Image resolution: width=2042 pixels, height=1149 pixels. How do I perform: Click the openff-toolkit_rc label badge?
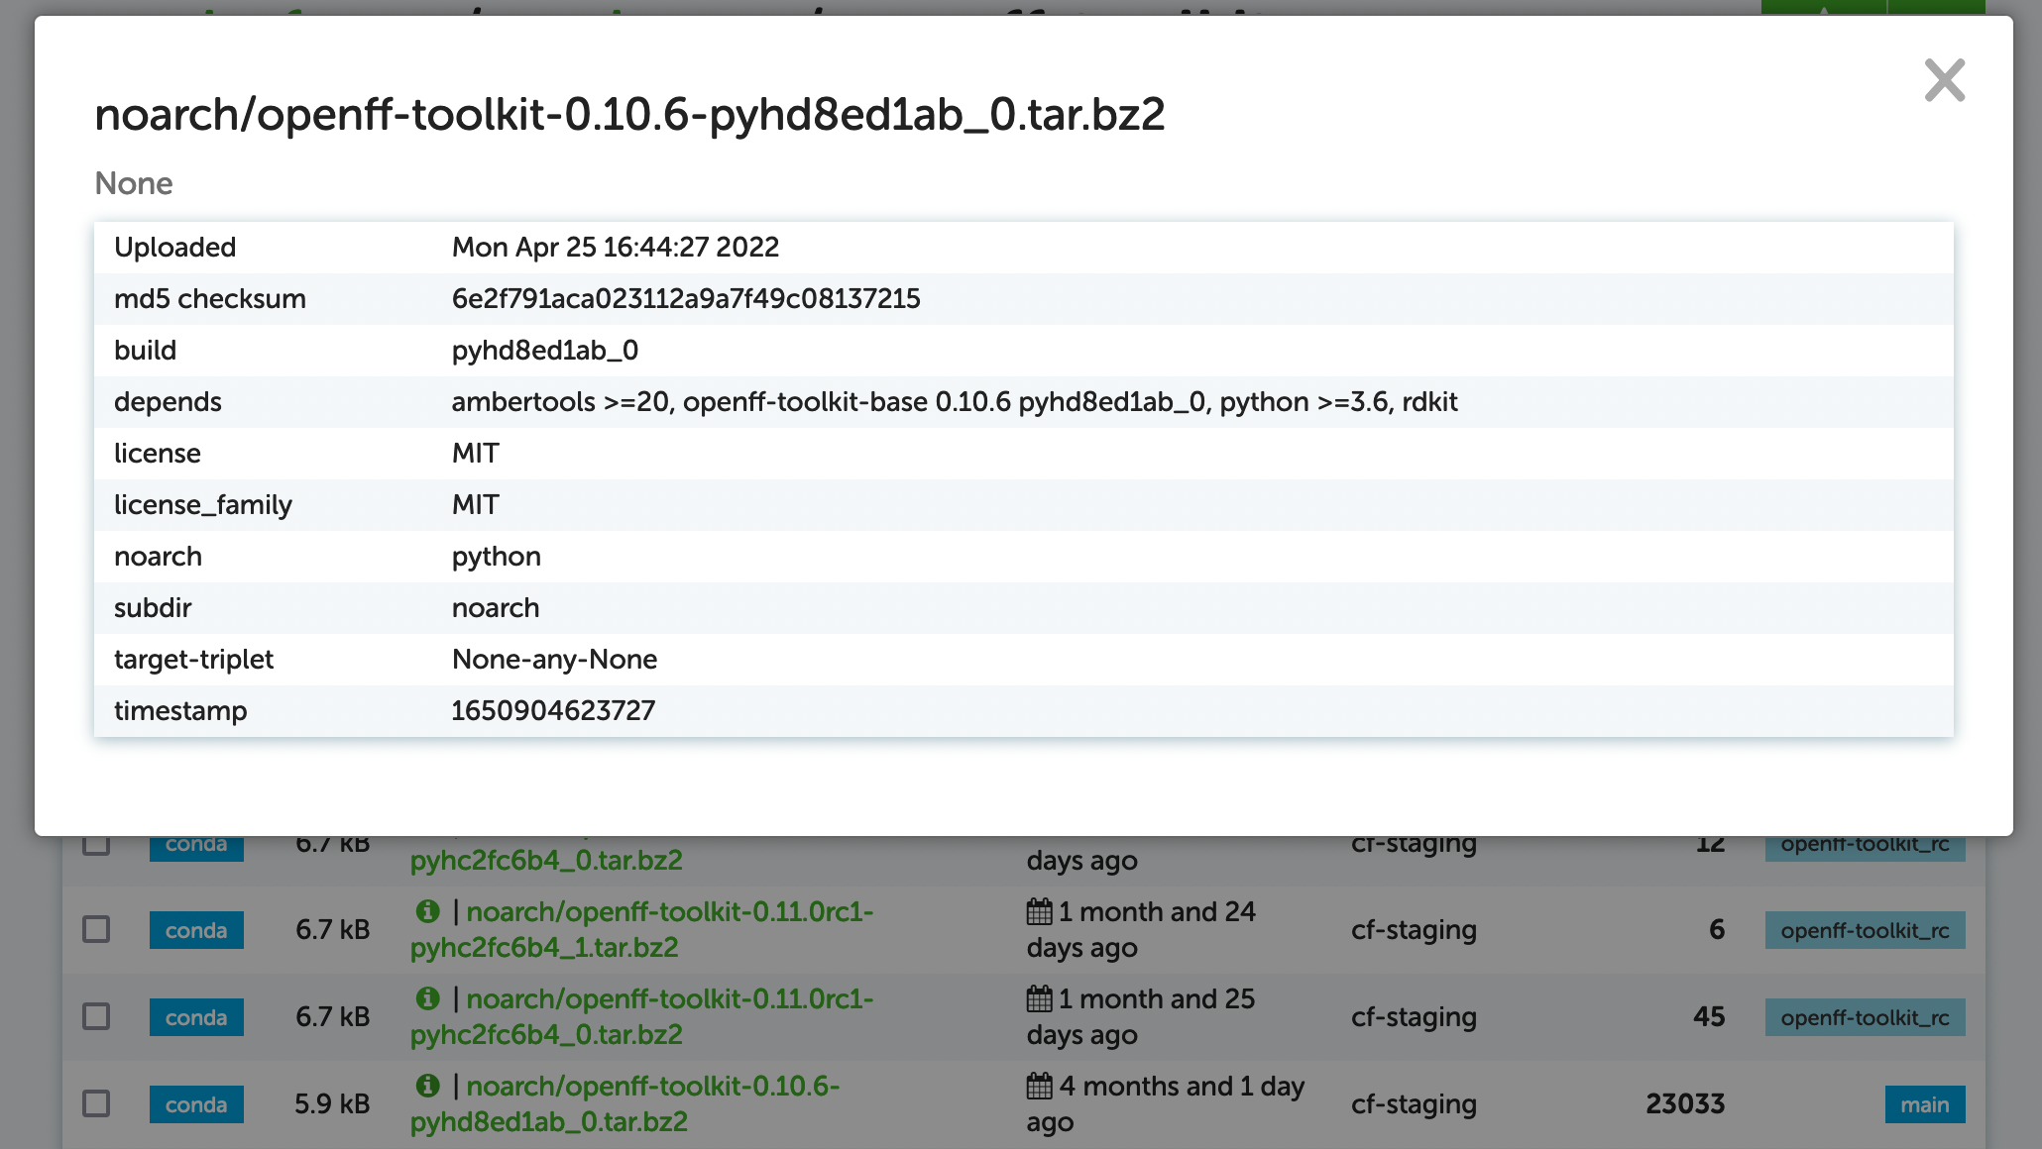pyautogui.click(x=1865, y=929)
